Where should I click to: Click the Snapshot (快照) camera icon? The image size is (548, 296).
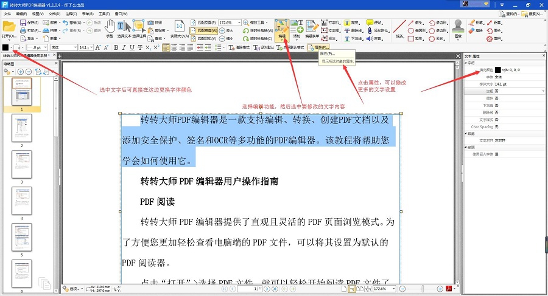click(x=150, y=22)
